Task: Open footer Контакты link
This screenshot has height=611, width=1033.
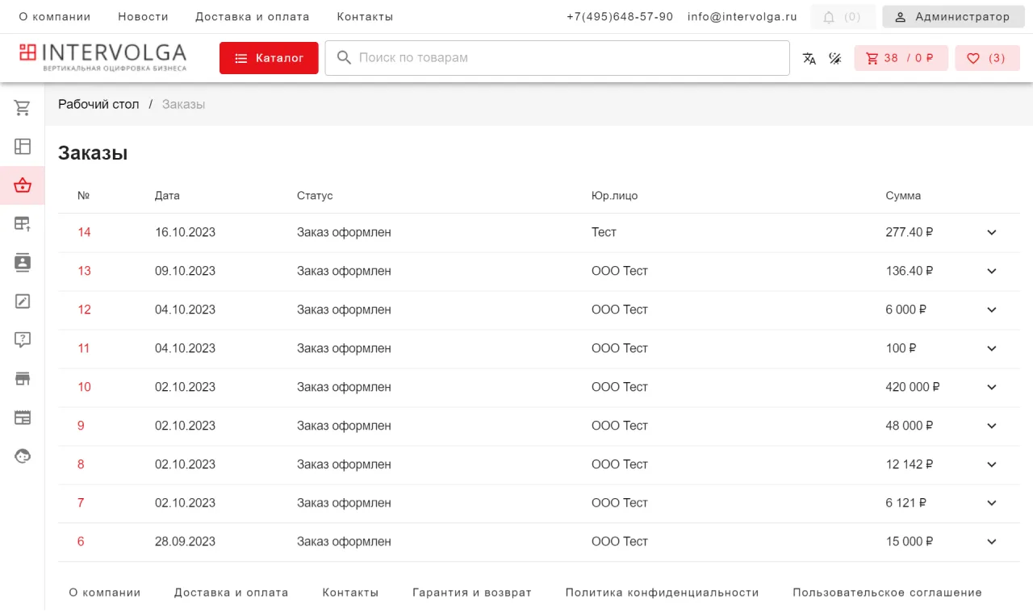Action: 350,592
